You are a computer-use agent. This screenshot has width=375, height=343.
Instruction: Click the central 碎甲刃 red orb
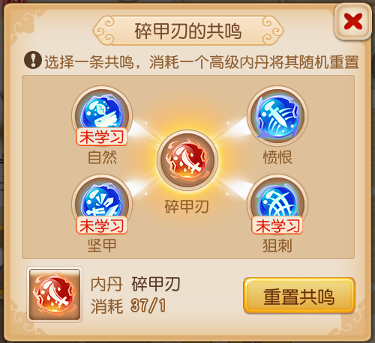(x=187, y=160)
